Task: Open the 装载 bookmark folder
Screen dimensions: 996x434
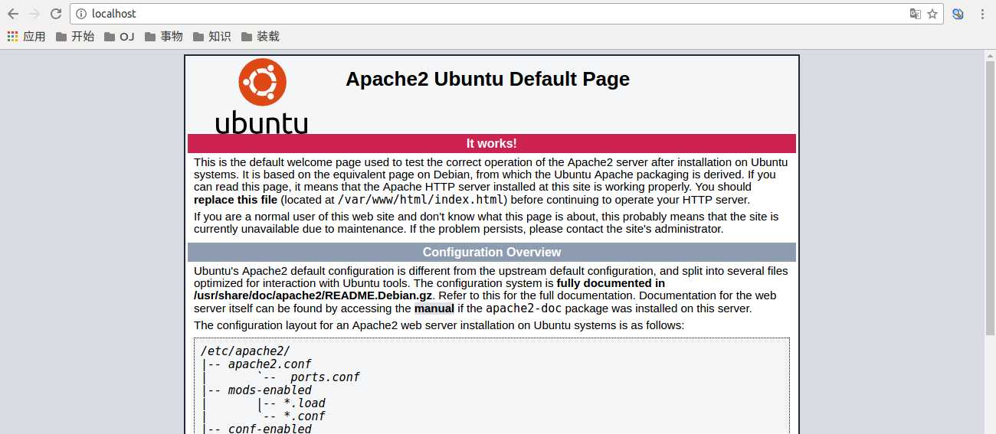Action: 260,36
